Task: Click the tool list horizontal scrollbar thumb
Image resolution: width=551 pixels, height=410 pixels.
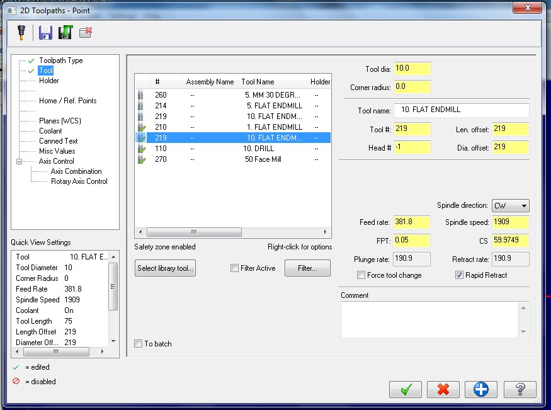Action: (x=194, y=232)
